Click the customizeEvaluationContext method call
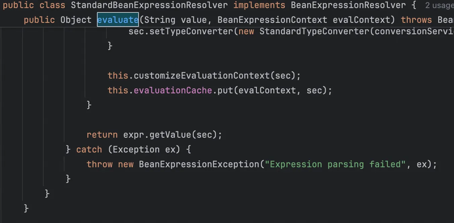Screen dimensions: 454x223 (201, 76)
